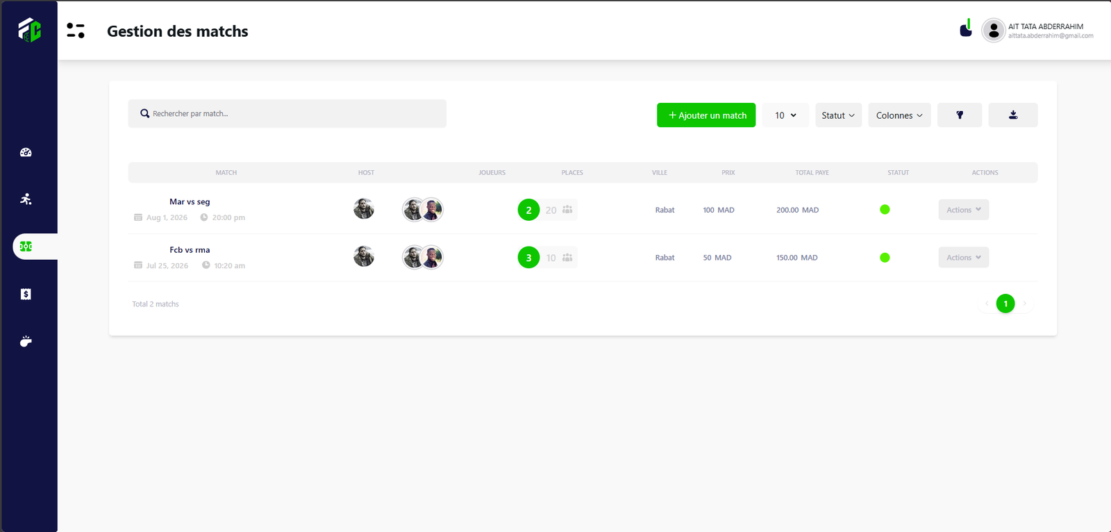Select the matches field icon in sidebar

[26, 247]
